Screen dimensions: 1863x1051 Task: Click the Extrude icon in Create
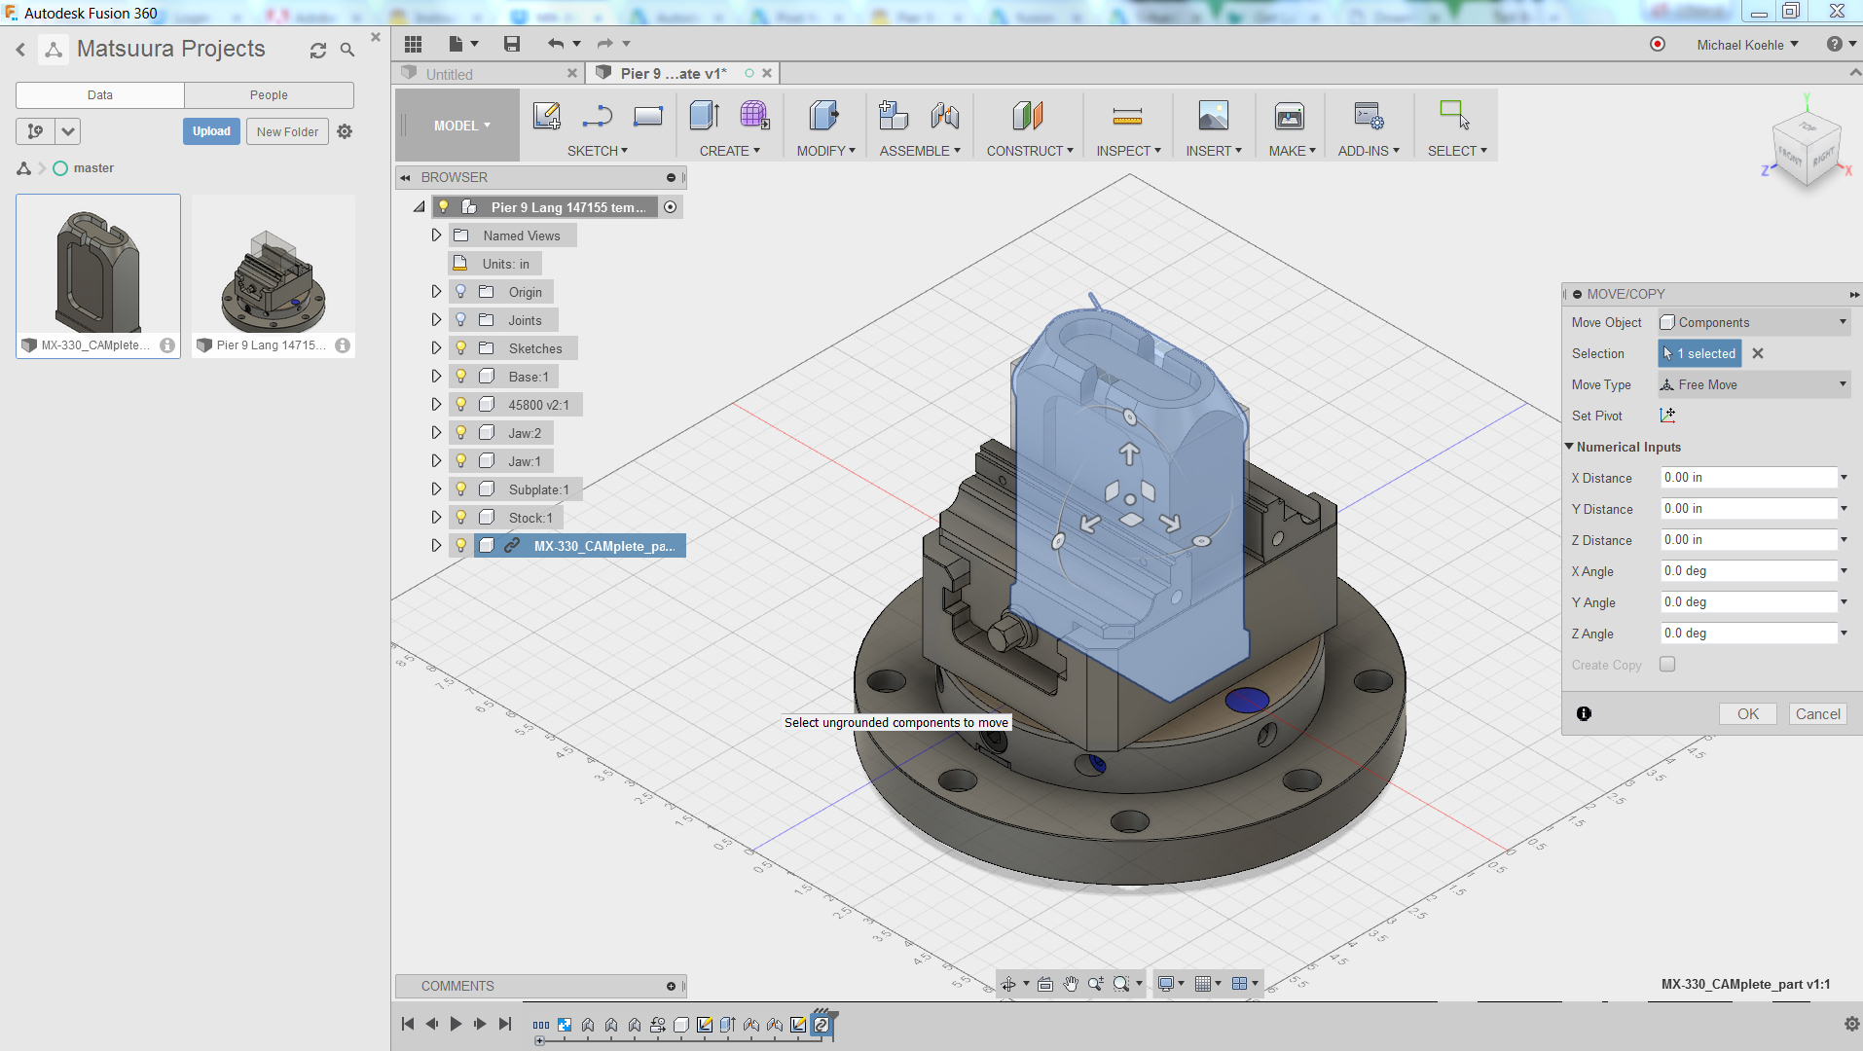click(704, 116)
